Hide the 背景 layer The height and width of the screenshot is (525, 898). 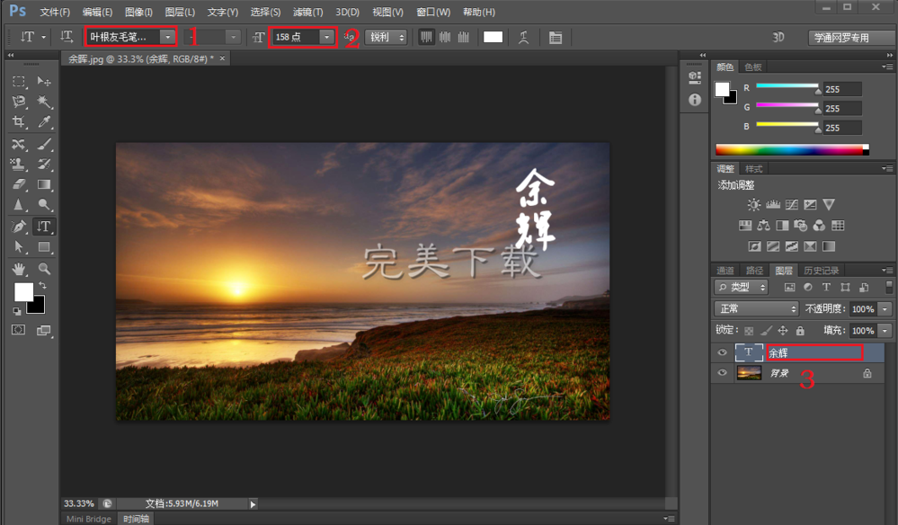[x=722, y=373]
